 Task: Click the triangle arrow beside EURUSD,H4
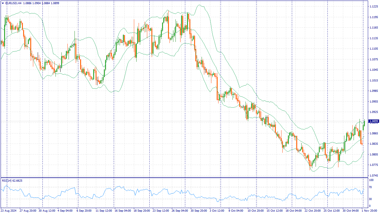coord(3,3)
